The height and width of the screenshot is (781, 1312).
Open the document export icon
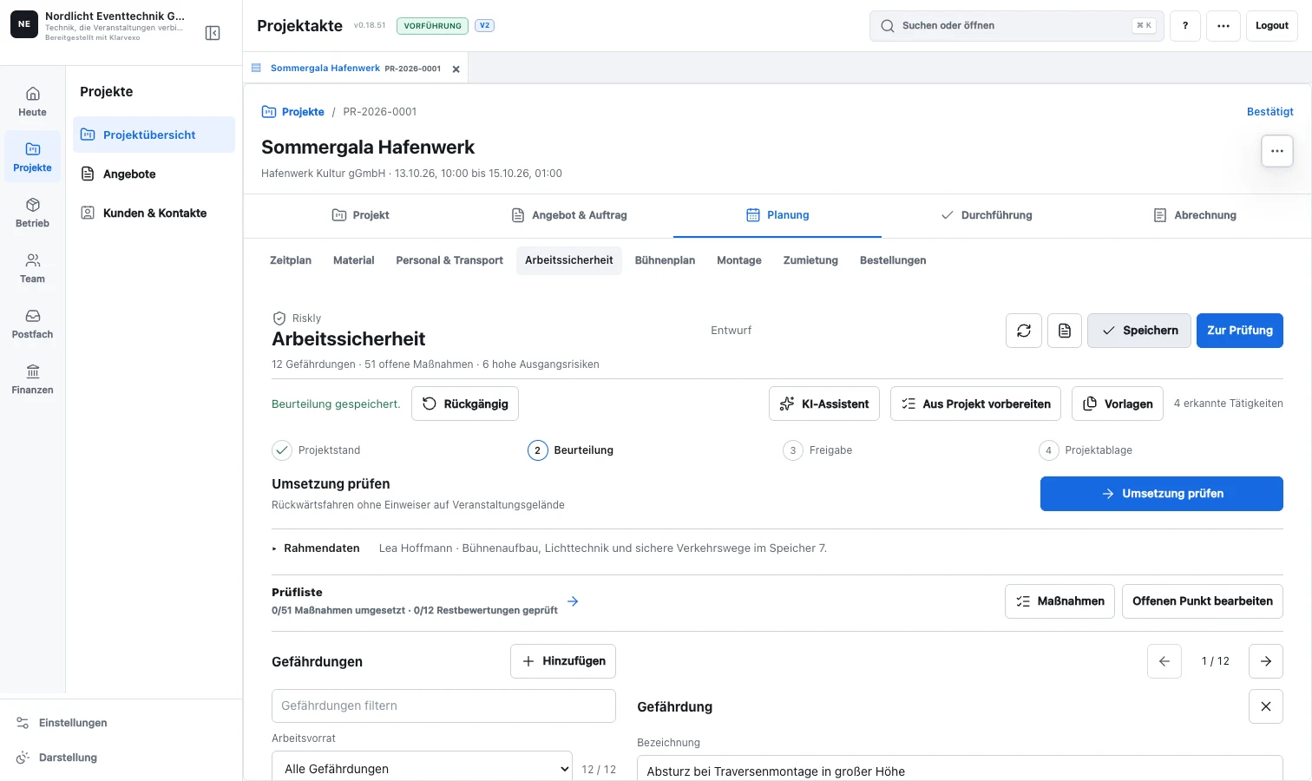(1065, 331)
